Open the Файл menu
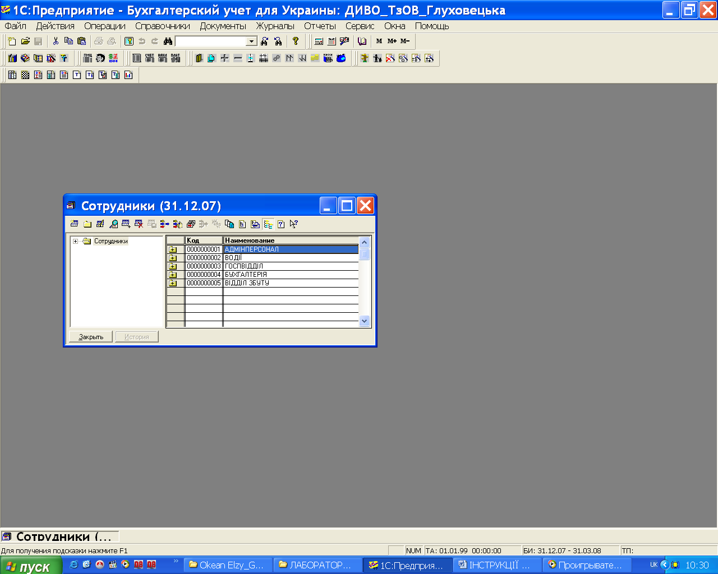 [x=16, y=26]
